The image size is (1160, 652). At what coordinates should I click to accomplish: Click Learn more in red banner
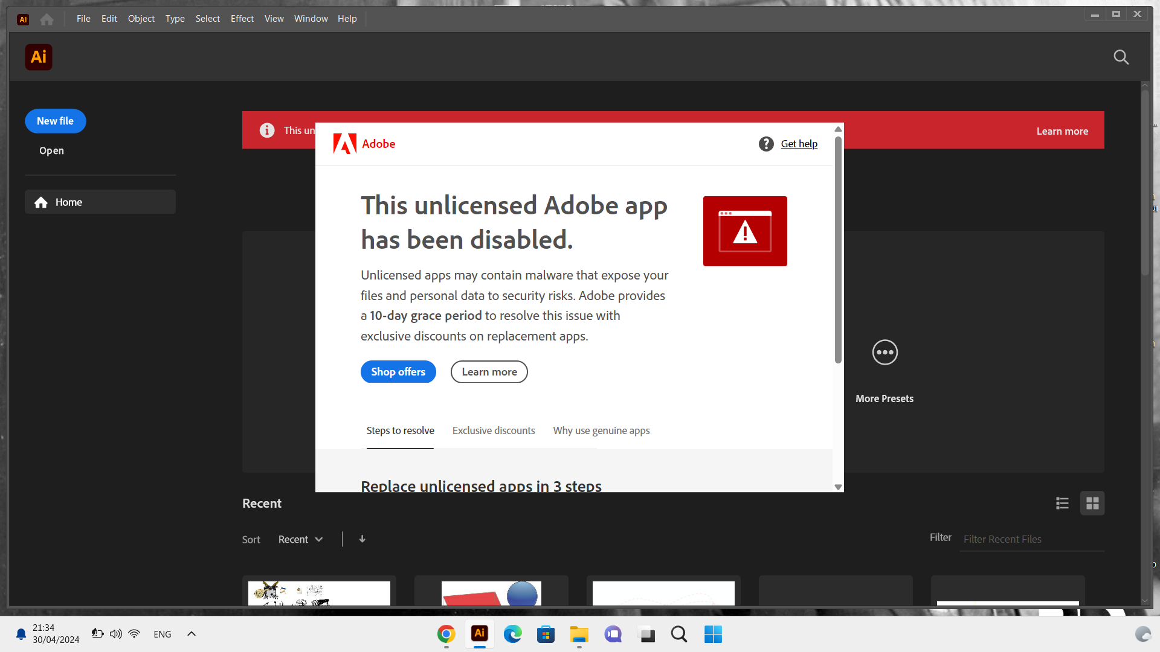[1062, 131]
